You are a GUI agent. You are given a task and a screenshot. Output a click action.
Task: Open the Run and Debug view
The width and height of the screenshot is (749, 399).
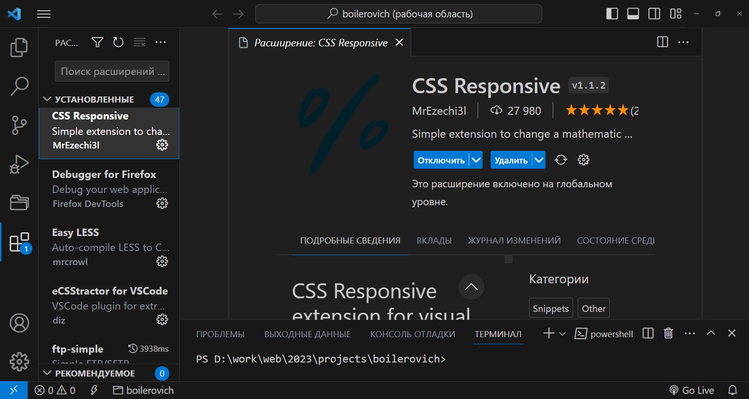click(x=19, y=164)
